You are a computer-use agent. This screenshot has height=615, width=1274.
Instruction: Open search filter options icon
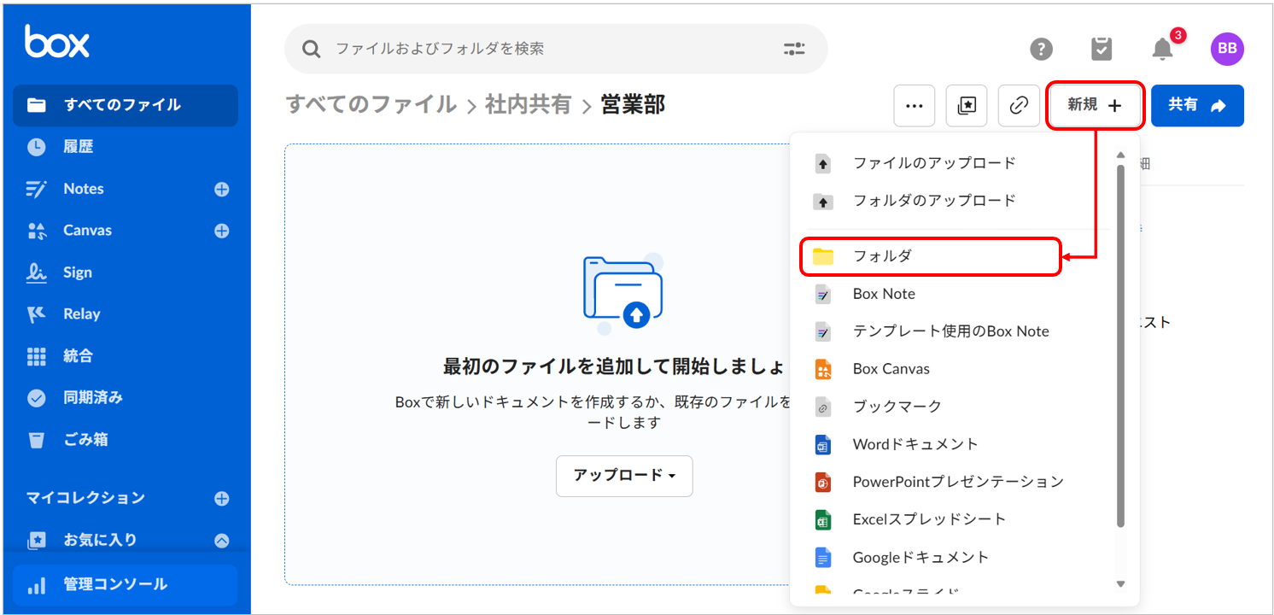794,50
